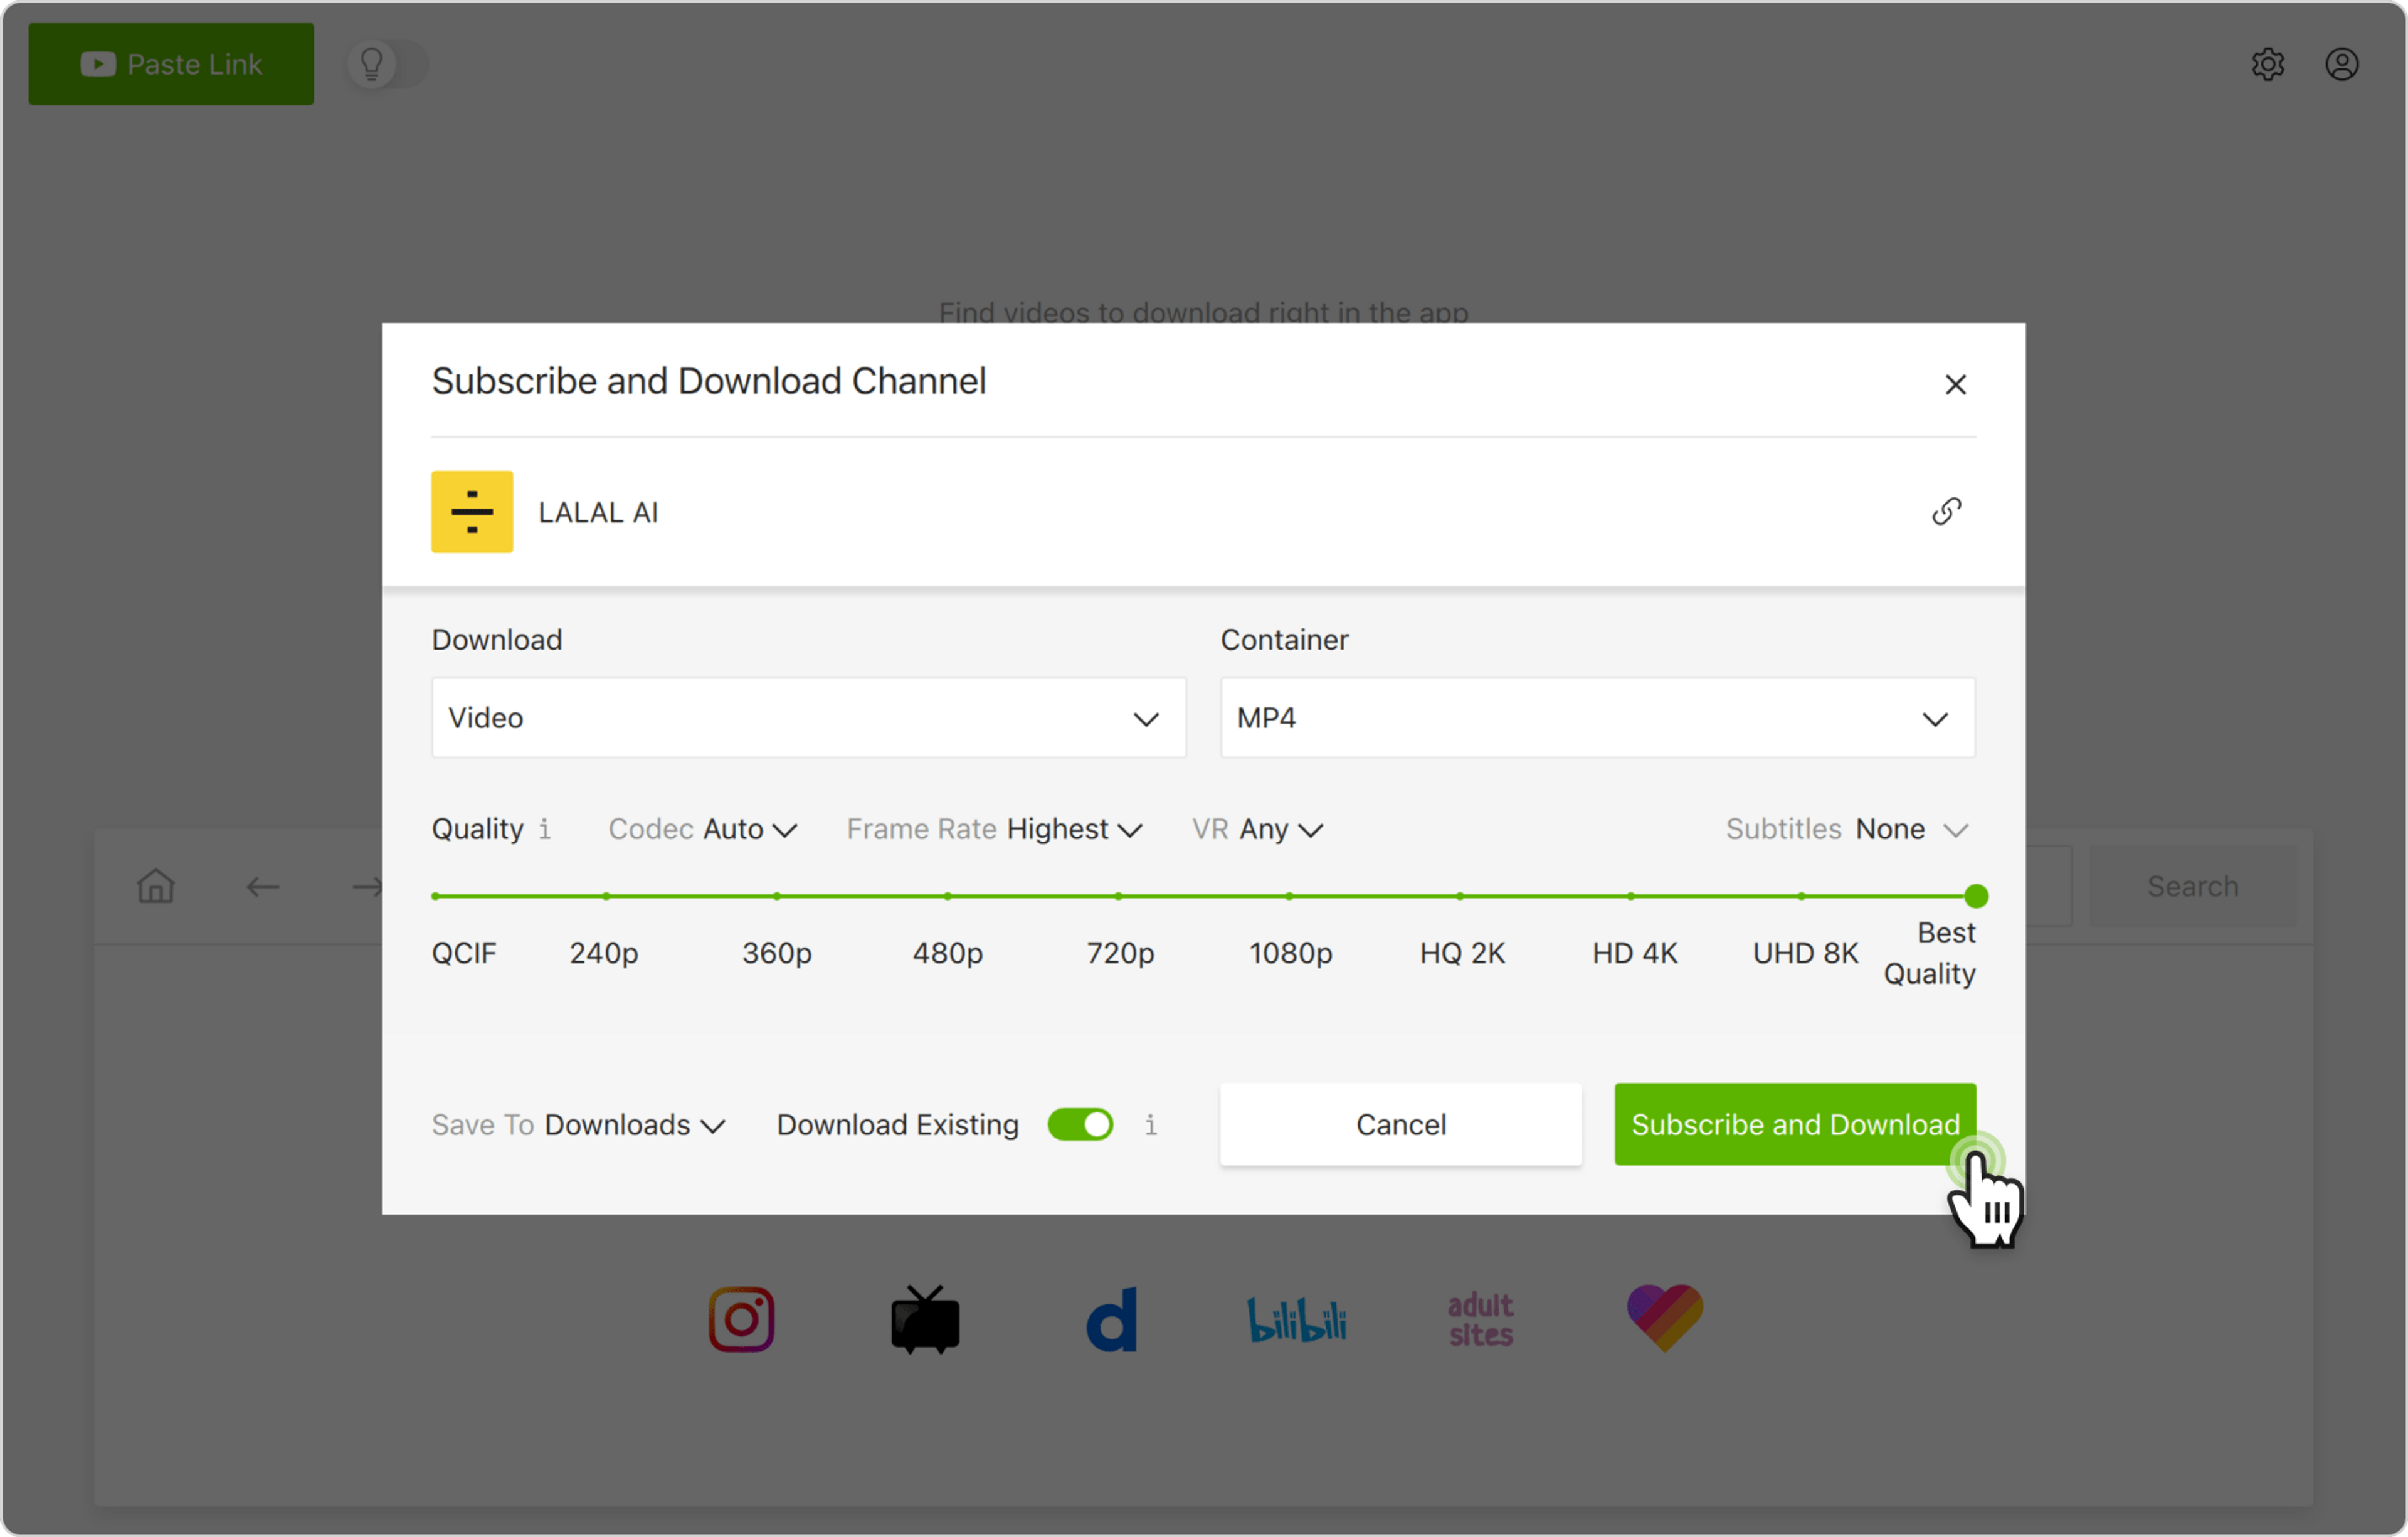
Task: Toggle the lightbulb smart mode switch
Action: click(387, 64)
